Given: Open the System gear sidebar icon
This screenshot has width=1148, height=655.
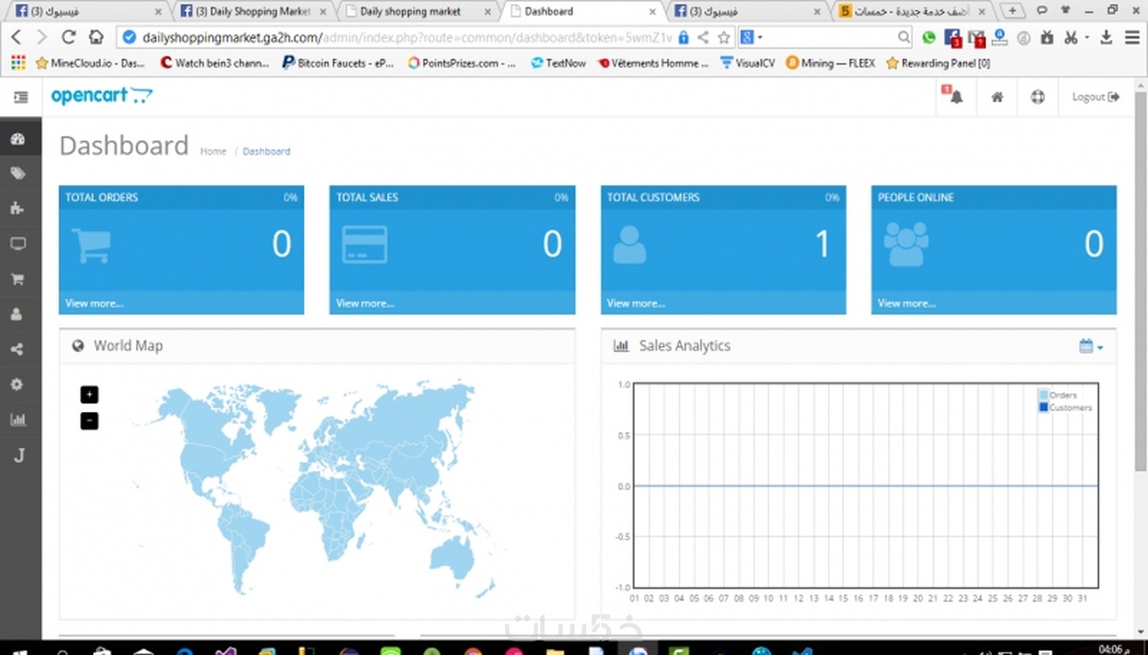Looking at the screenshot, I should [18, 384].
